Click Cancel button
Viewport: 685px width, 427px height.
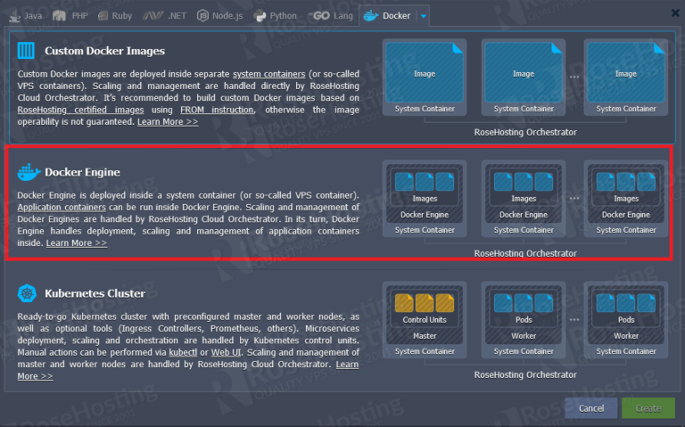591,408
